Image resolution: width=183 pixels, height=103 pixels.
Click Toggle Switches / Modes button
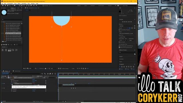(38, 101)
